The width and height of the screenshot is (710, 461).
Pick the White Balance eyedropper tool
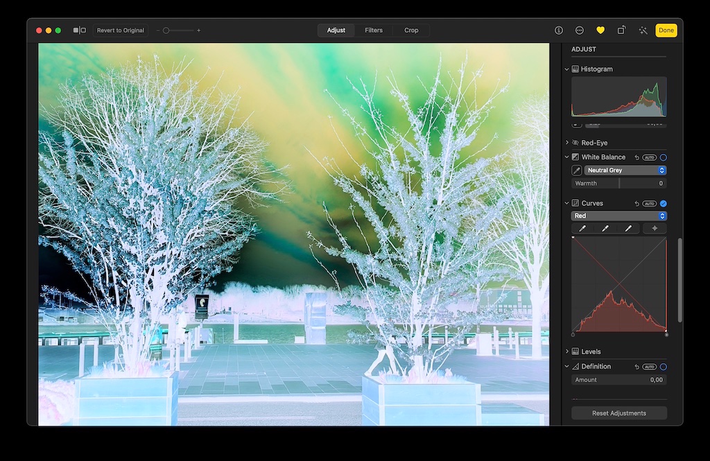coord(576,171)
